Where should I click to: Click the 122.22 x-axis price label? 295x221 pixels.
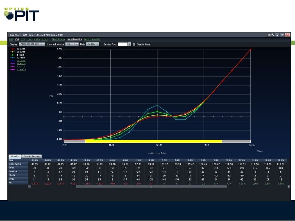252,145
